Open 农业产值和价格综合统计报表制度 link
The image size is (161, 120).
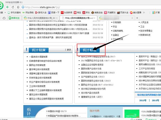[44, 82]
